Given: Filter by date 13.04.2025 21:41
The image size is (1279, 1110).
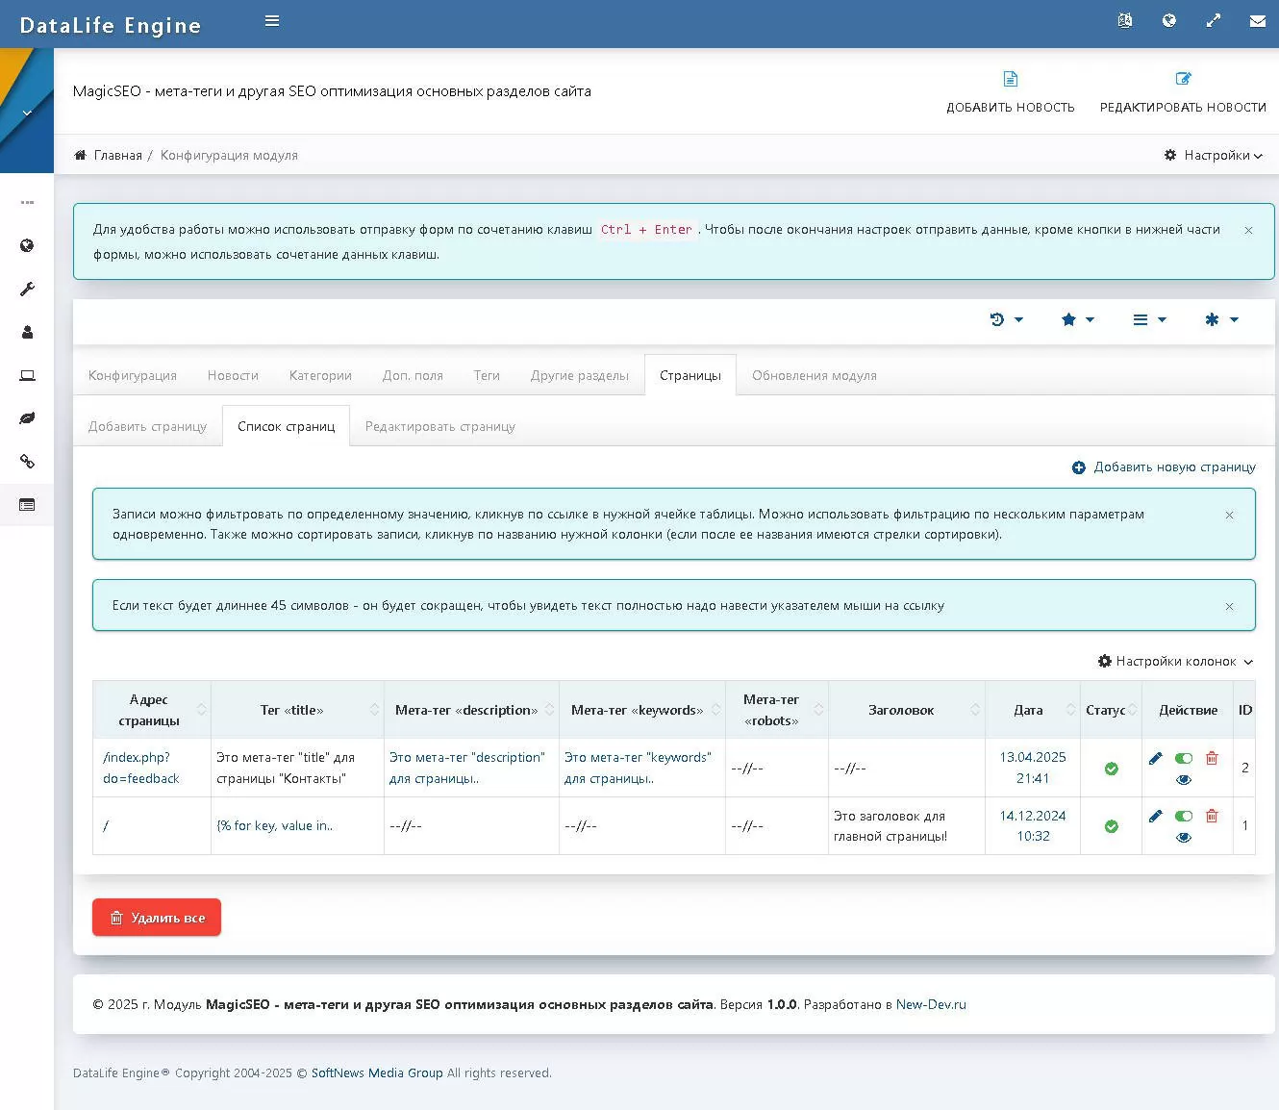Looking at the screenshot, I should (x=1033, y=768).
